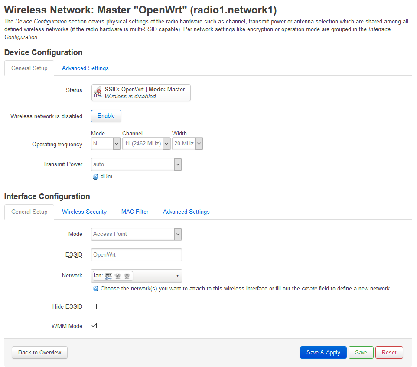Click the last wireless icon in lan entry
Image resolution: width=417 pixels, height=367 pixels.
pos(127,276)
